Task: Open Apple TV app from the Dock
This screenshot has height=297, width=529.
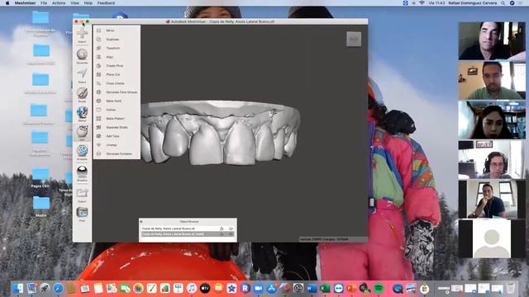Action: pos(205,288)
